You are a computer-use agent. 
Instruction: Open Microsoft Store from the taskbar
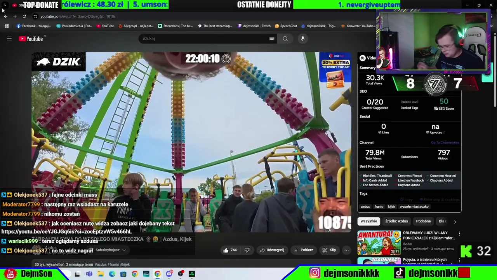123,274
